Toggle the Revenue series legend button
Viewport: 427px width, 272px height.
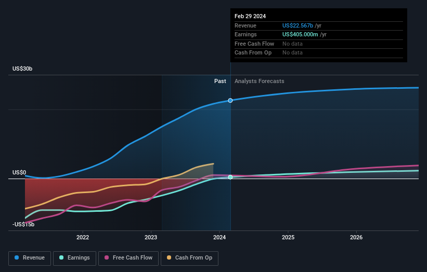click(30, 258)
